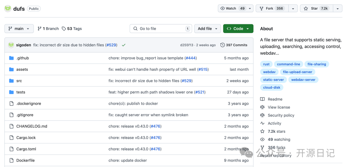
Task: Star the dufs repository
Action: point(316,9)
